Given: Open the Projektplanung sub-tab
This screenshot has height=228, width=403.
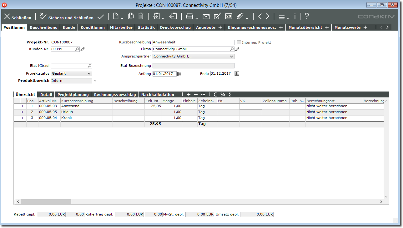Looking at the screenshot, I should click(x=73, y=95).
